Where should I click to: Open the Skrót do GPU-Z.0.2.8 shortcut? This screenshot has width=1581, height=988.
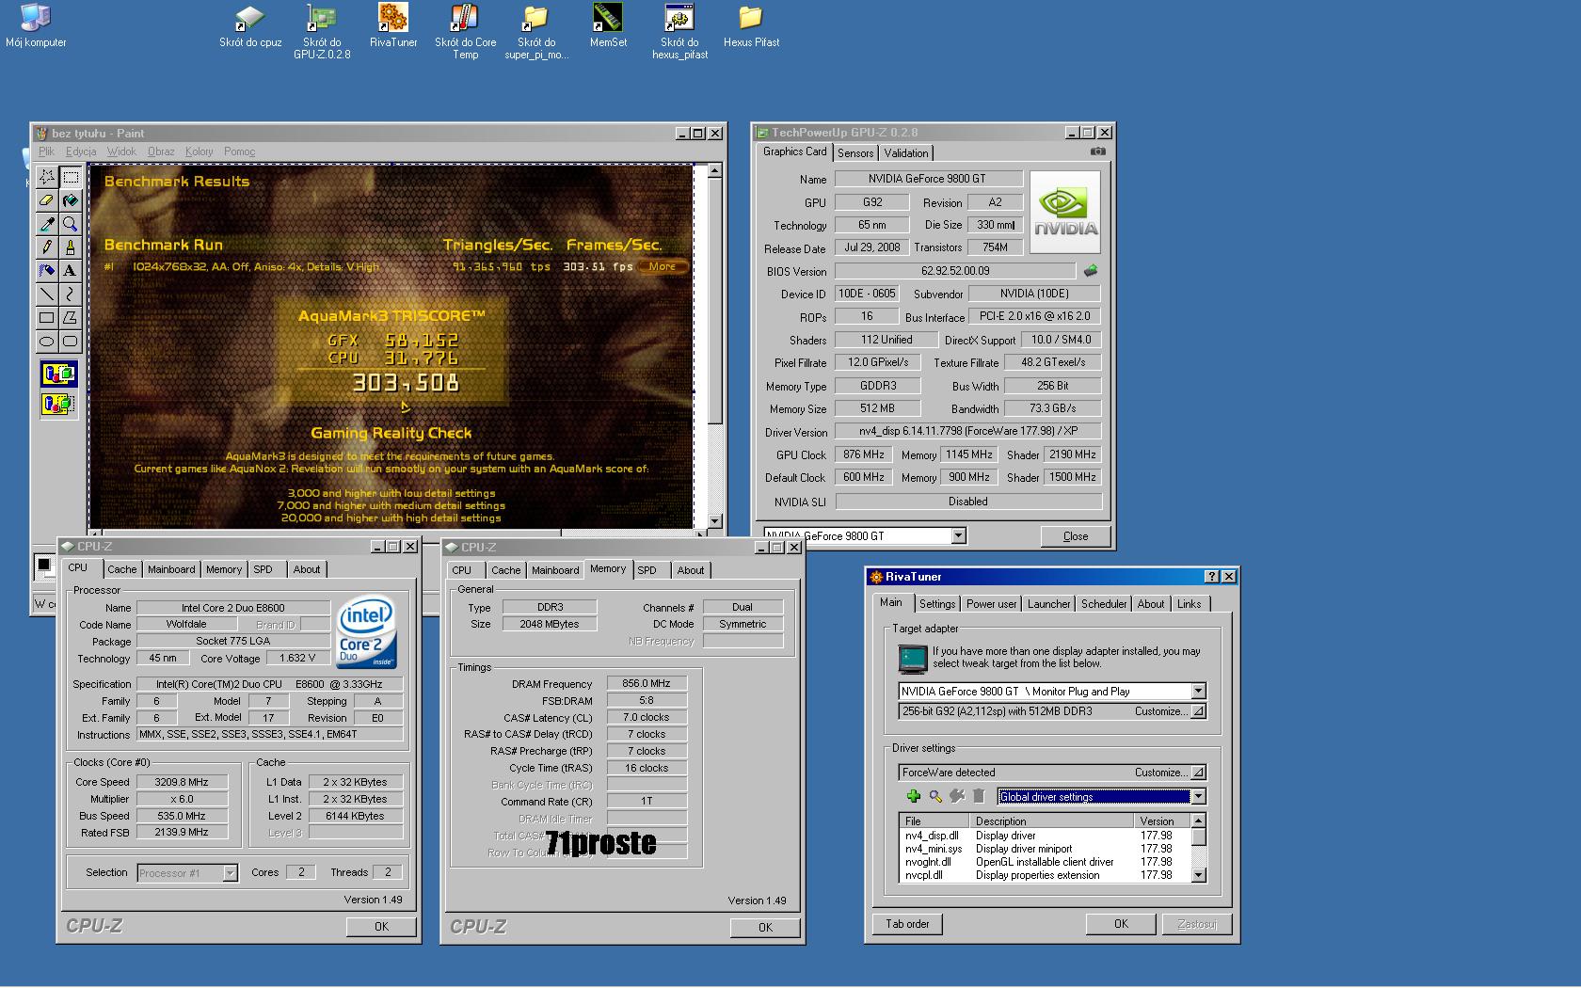click(x=322, y=31)
